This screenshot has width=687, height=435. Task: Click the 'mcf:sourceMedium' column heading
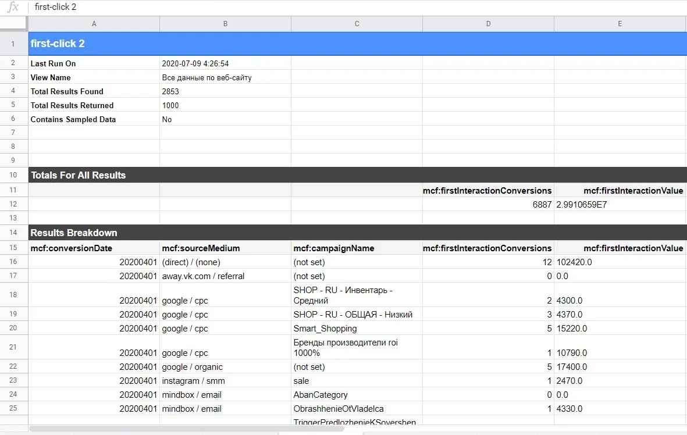(x=225, y=248)
